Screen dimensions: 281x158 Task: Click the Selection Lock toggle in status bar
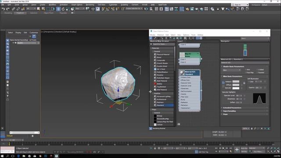[155, 148]
